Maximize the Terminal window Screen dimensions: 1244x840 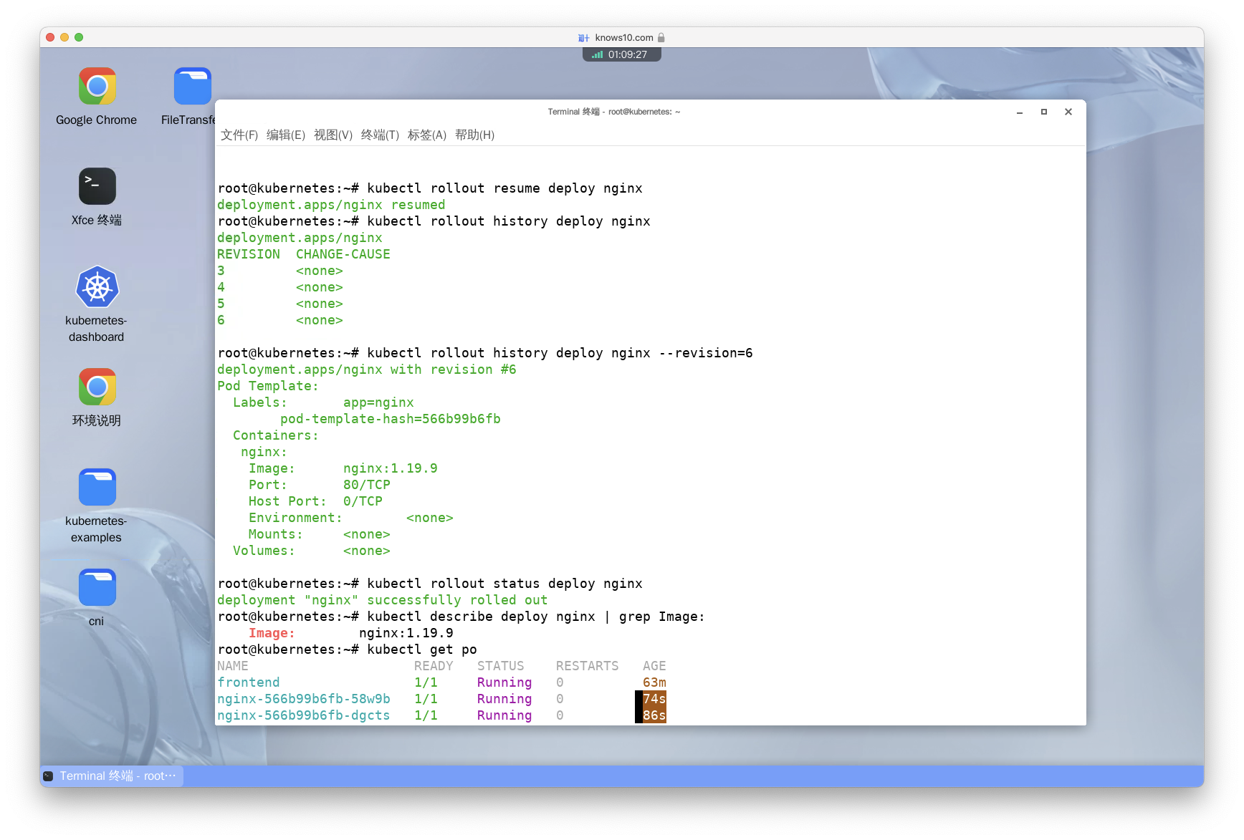coord(1044,112)
